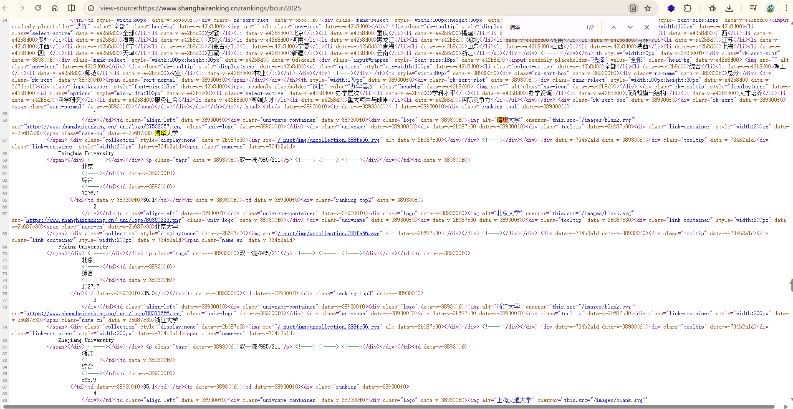Image resolution: width=793 pixels, height=409 pixels.
Task: Bookmark this page with the star
Action: click(x=648, y=8)
